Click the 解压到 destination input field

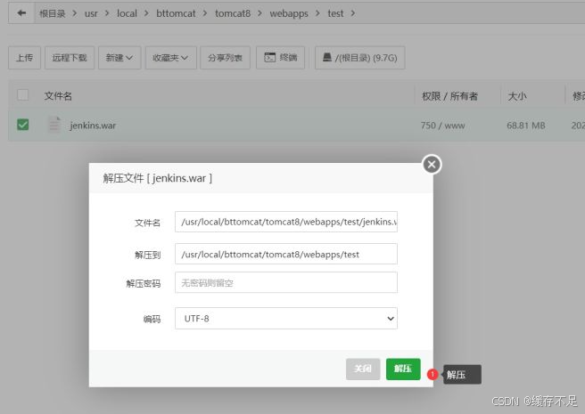click(x=286, y=254)
